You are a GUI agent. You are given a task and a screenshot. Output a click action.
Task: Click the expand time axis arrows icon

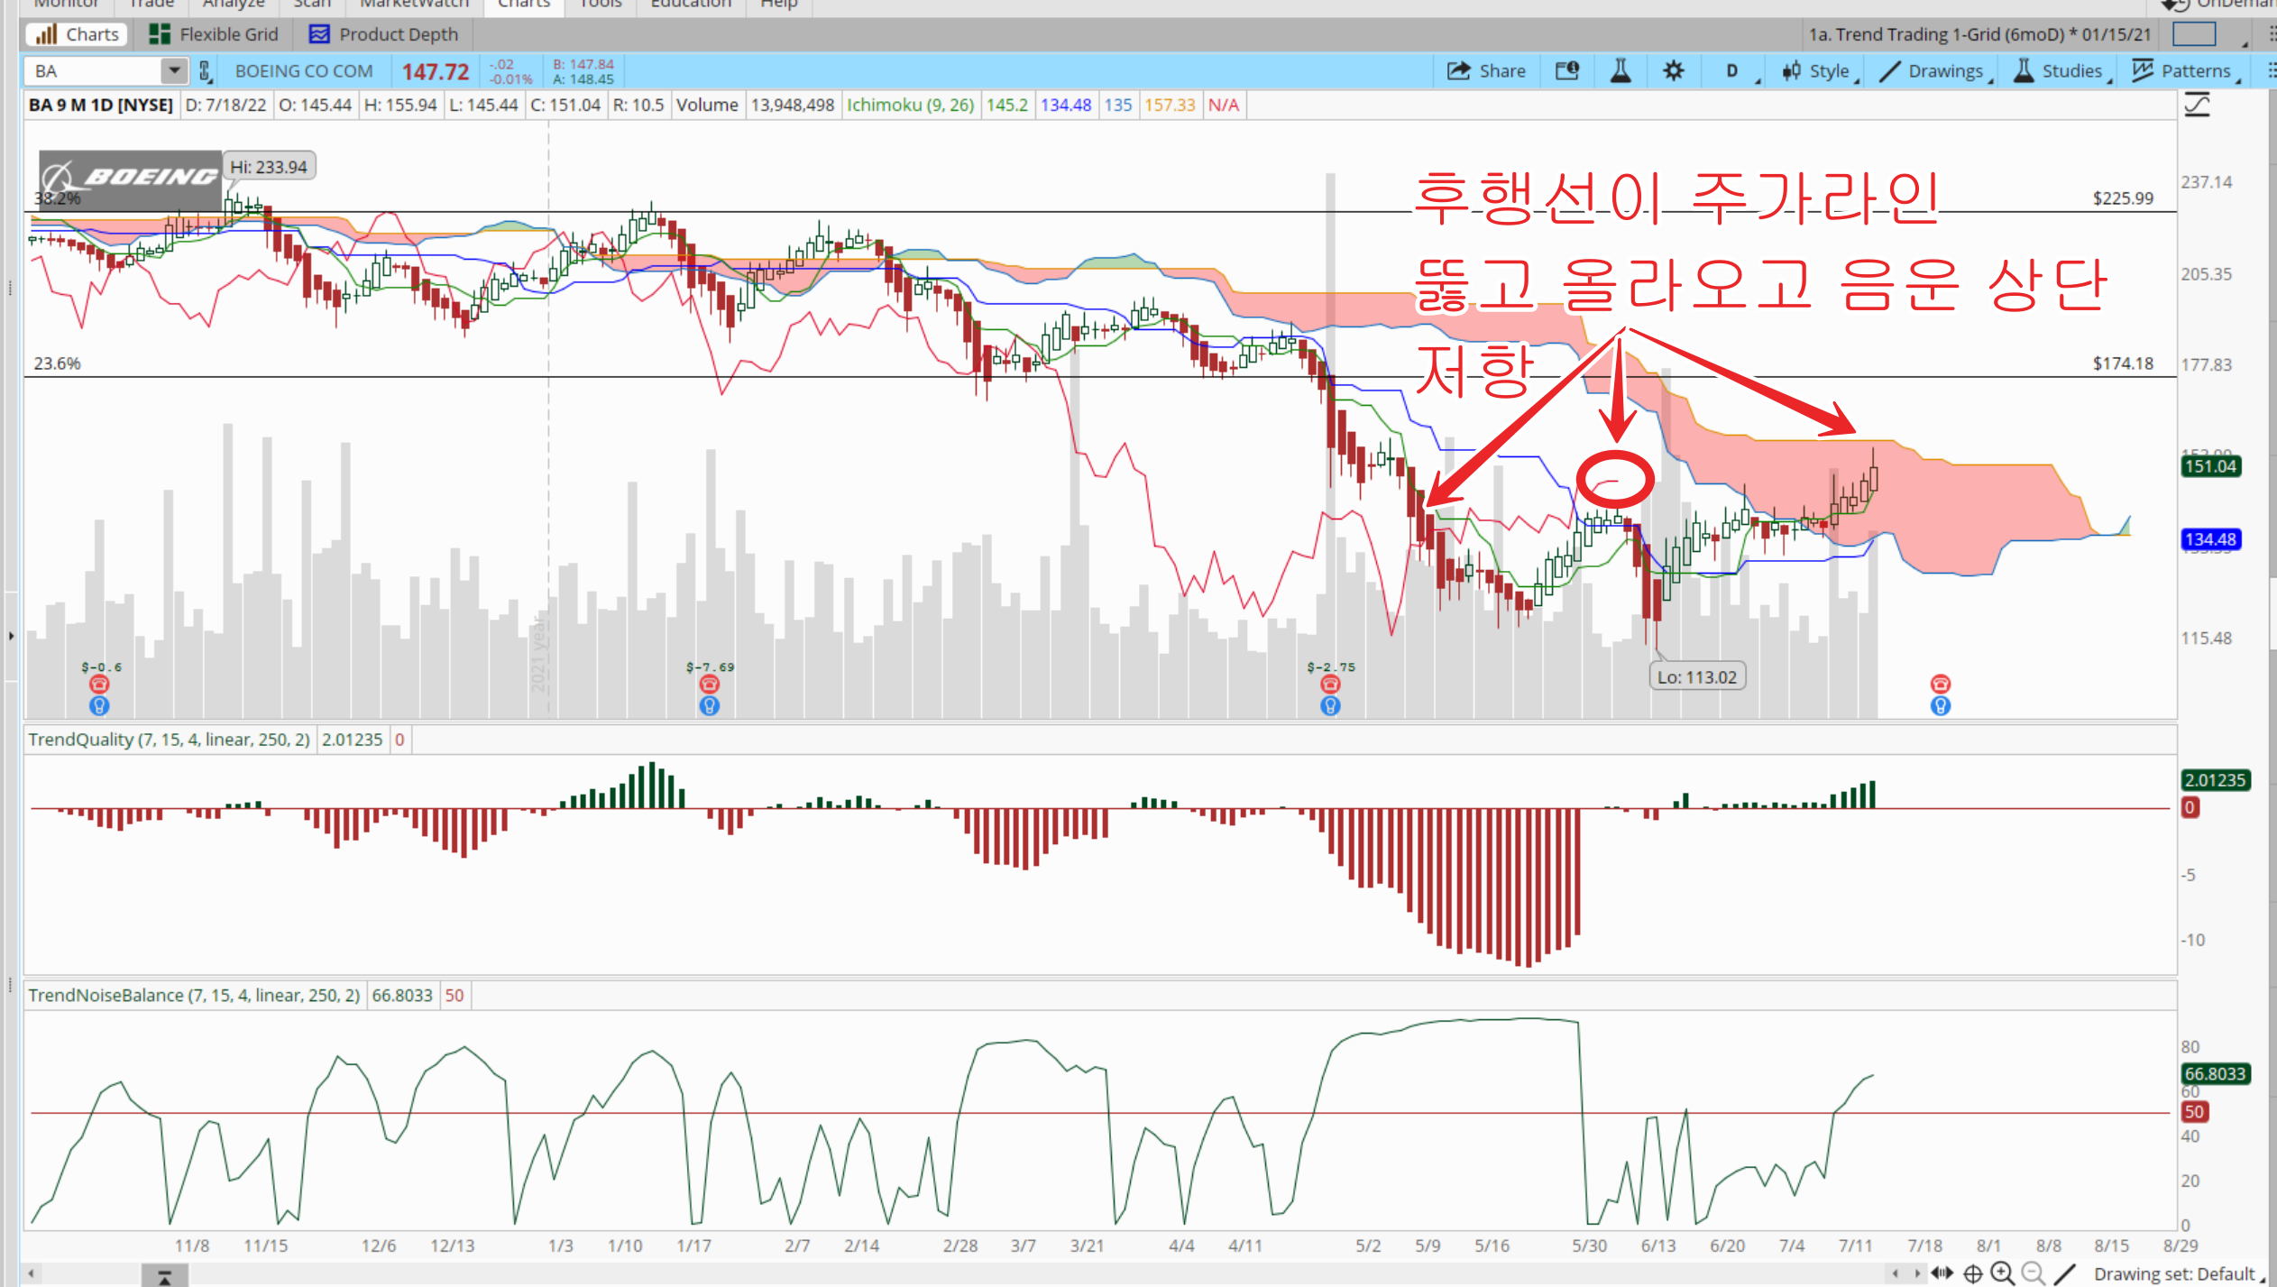tap(1942, 1273)
